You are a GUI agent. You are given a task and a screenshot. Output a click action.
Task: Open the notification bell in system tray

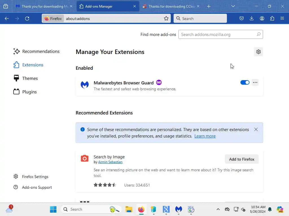click(270, 209)
